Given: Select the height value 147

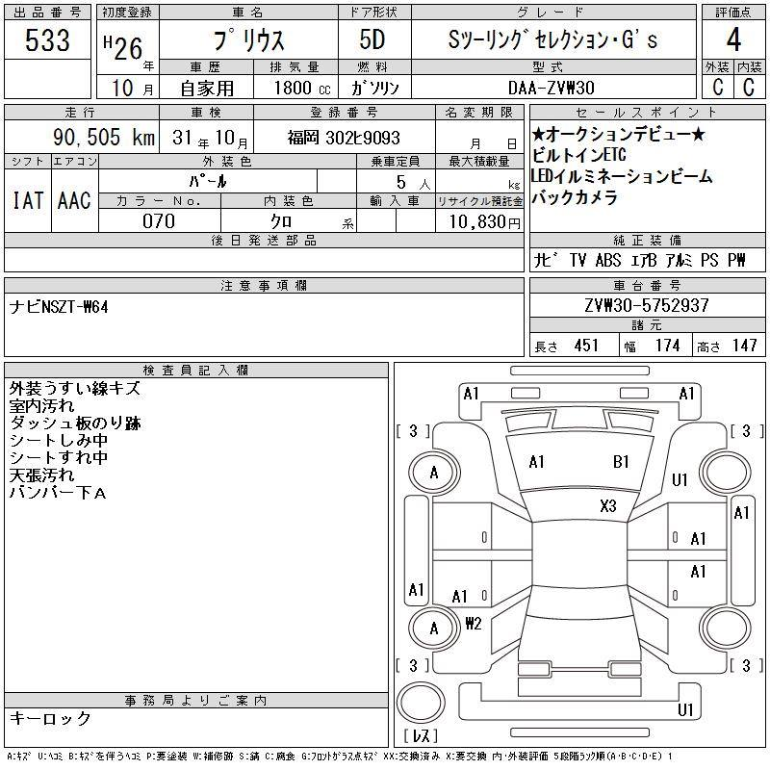Looking at the screenshot, I should [744, 346].
